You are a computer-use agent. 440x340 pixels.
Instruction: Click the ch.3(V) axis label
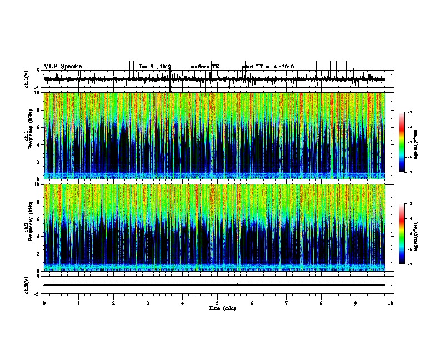(x=27, y=285)
